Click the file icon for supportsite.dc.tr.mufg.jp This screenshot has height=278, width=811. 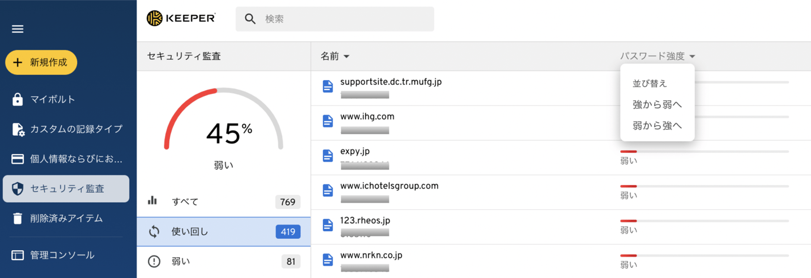[328, 87]
